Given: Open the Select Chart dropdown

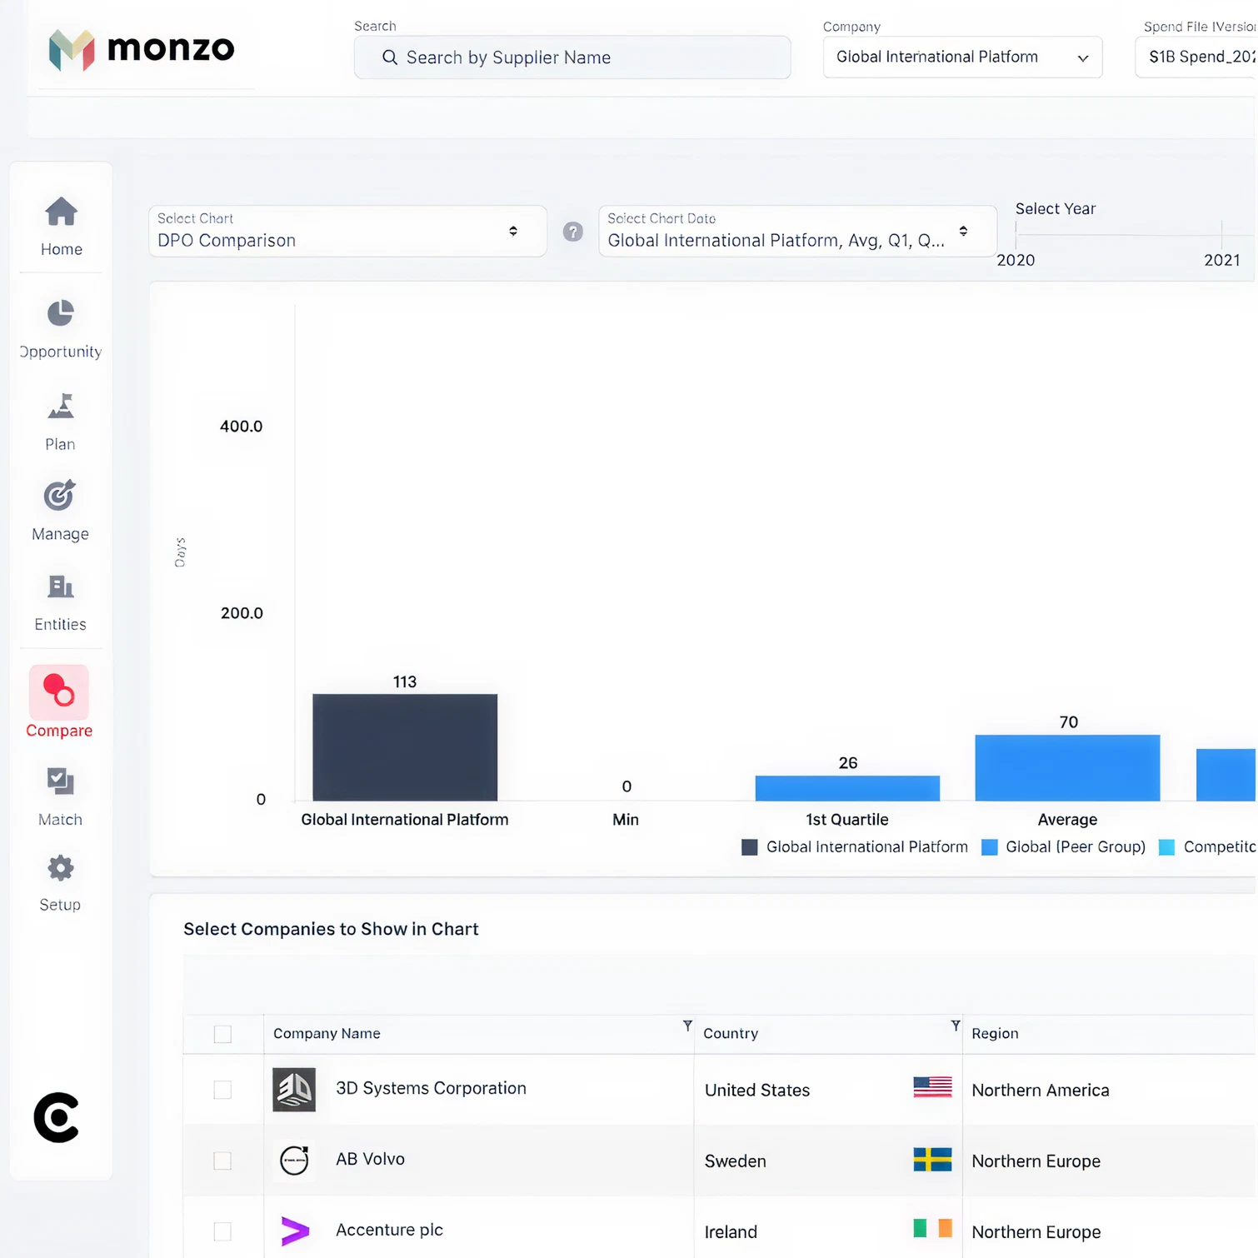Looking at the screenshot, I should click(x=347, y=231).
